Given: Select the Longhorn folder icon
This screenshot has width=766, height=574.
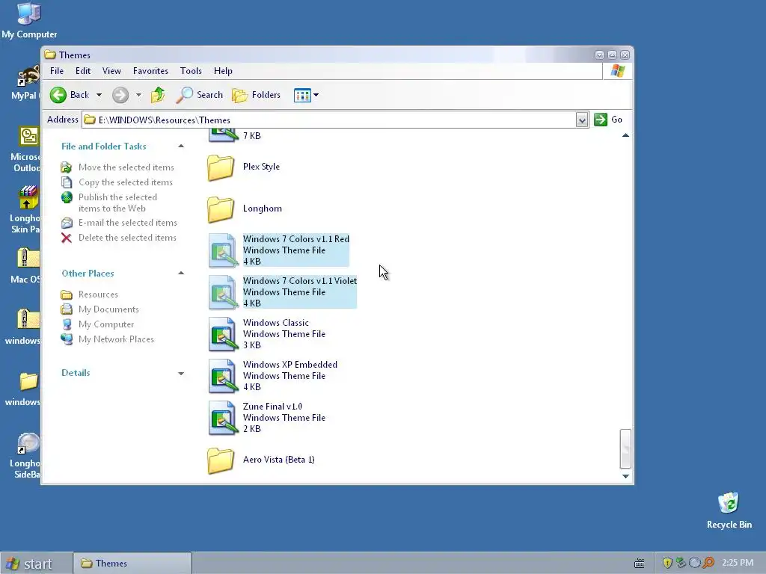Looking at the screenshot, I should coord(221,209).
